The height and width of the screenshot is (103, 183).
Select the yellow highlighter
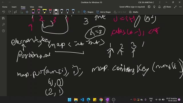[45, 11]
